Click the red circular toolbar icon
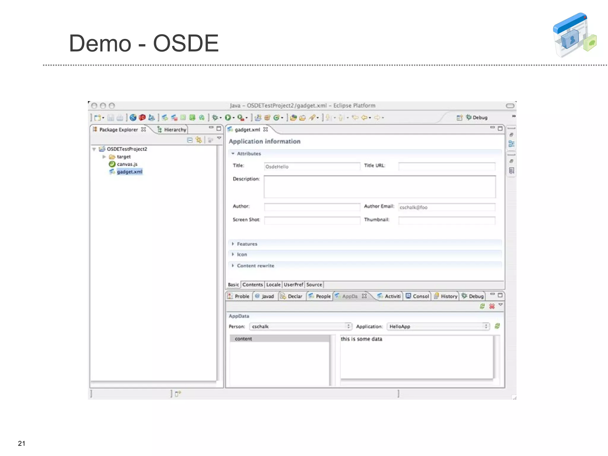 coord(142,118)
